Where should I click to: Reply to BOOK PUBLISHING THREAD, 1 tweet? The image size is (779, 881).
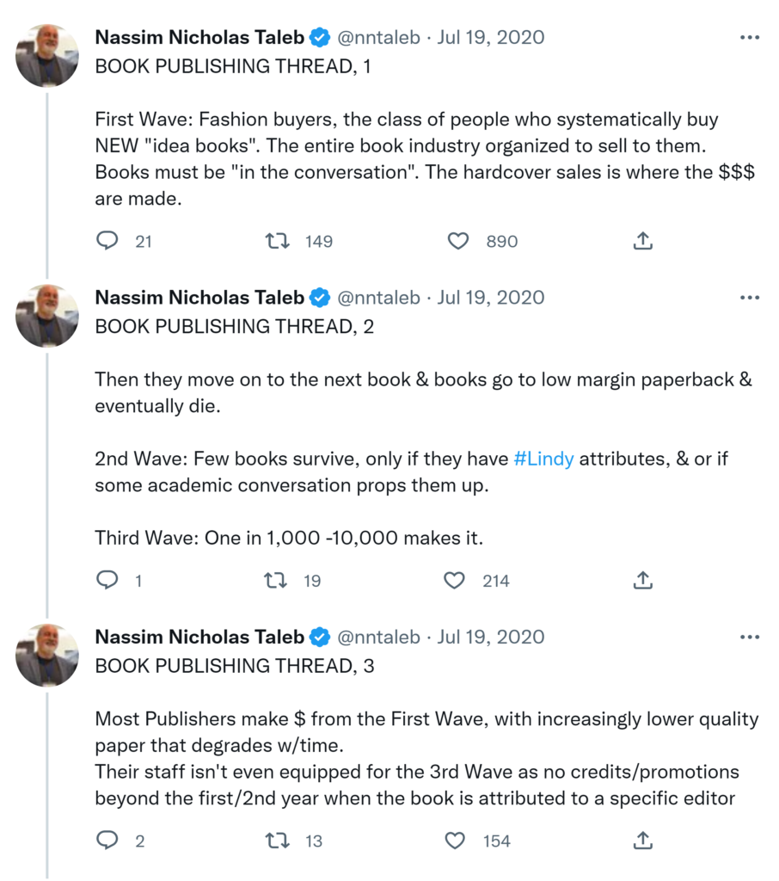click(107, 242)
